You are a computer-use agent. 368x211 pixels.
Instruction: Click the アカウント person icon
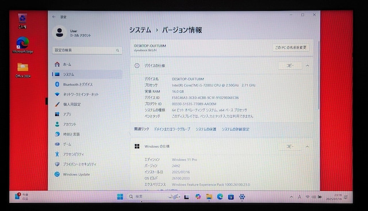point(57,124)
